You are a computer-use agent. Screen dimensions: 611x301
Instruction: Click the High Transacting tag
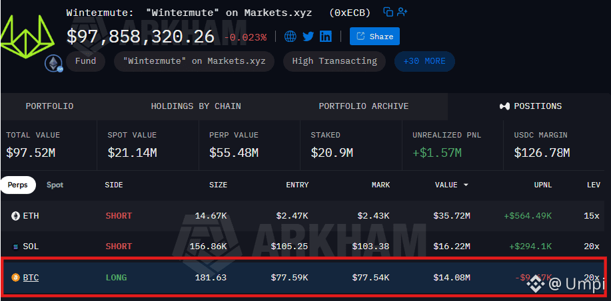(x=334, y=61)
